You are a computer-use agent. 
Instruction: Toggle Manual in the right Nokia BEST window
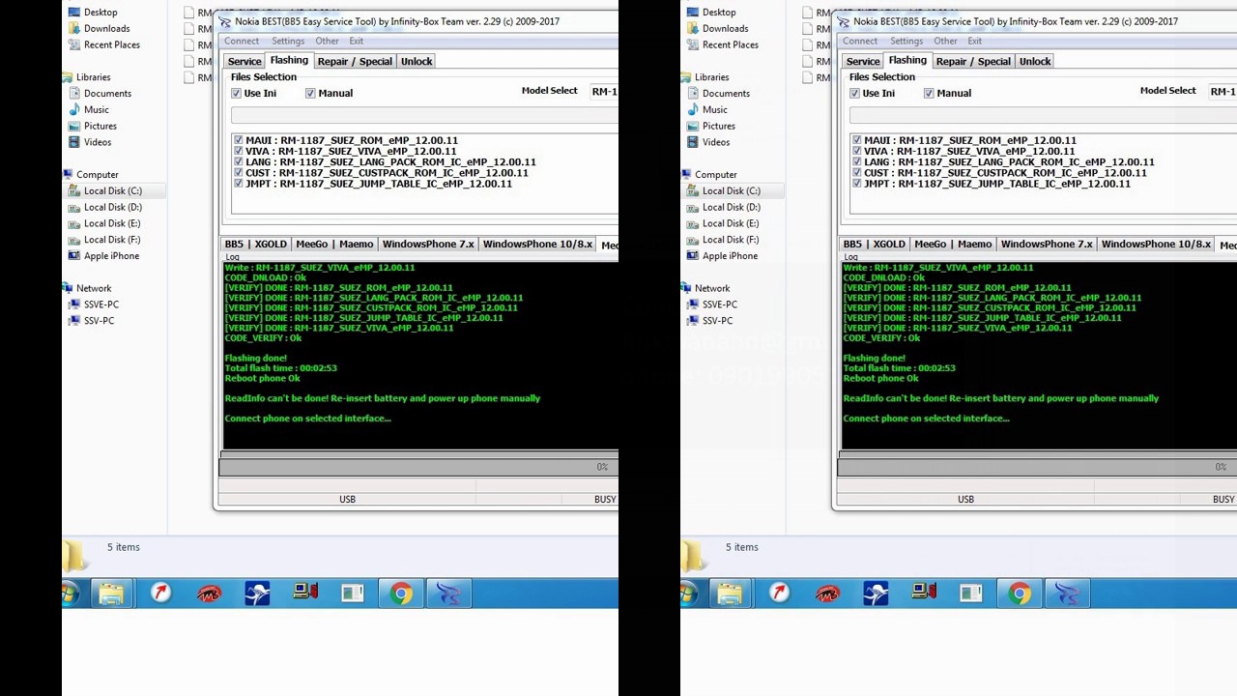click(929, 93)
